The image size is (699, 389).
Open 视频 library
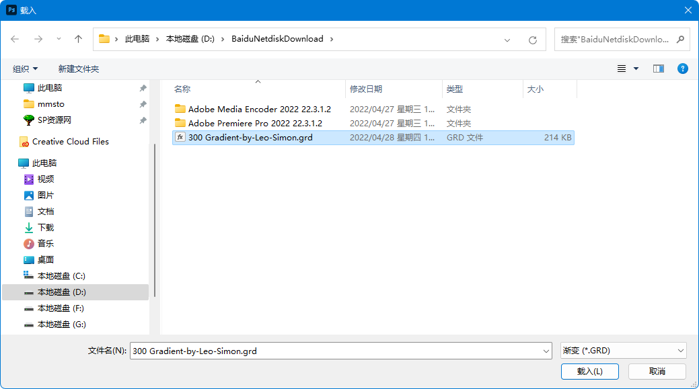pos(46,179)
